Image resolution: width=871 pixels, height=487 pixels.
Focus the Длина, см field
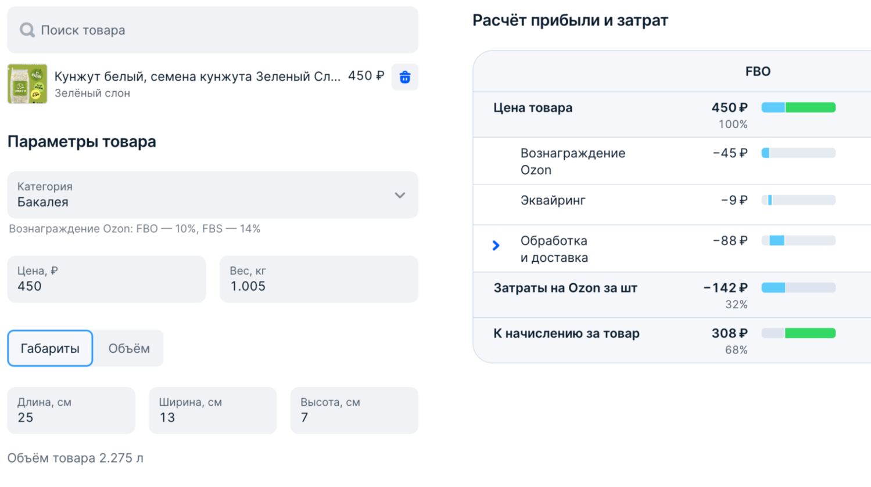[x=71, y=410]
